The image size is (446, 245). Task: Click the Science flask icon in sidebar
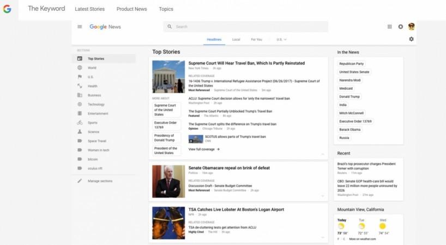pos(80,132)
